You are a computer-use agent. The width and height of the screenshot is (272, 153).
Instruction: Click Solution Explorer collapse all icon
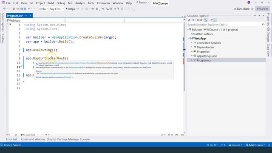(x=198, y=20)
